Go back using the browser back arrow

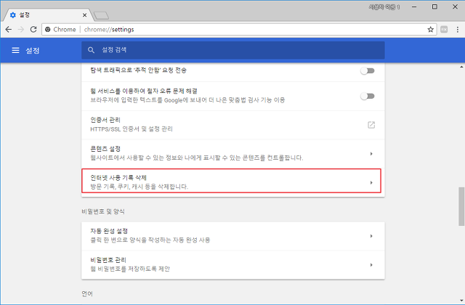(x=9, y=29)
